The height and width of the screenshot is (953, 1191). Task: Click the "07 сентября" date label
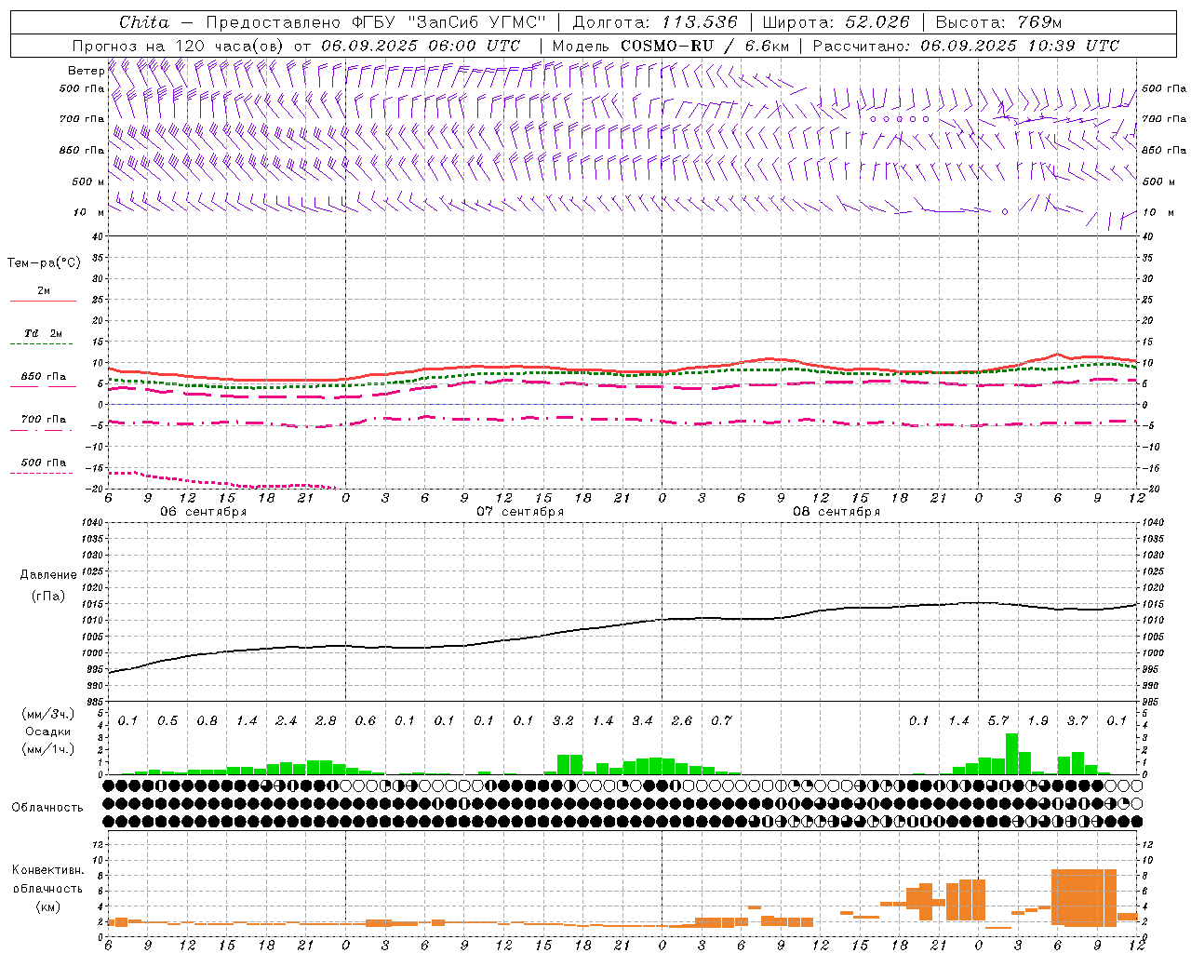(520, 512)
